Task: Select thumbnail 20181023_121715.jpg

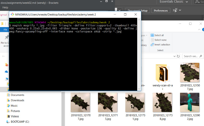Action: pyautogui.click(x=108, y=107)
